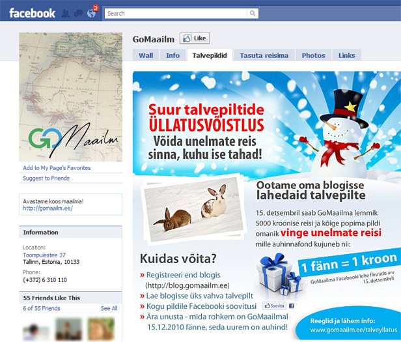Open the Toompuiestee 37 location link

[x=44, y=255]
